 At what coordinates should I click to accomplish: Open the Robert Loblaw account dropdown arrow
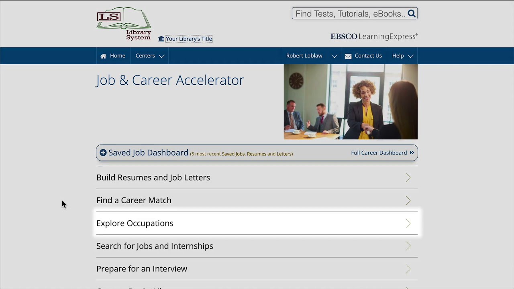[x=334, y=56]
